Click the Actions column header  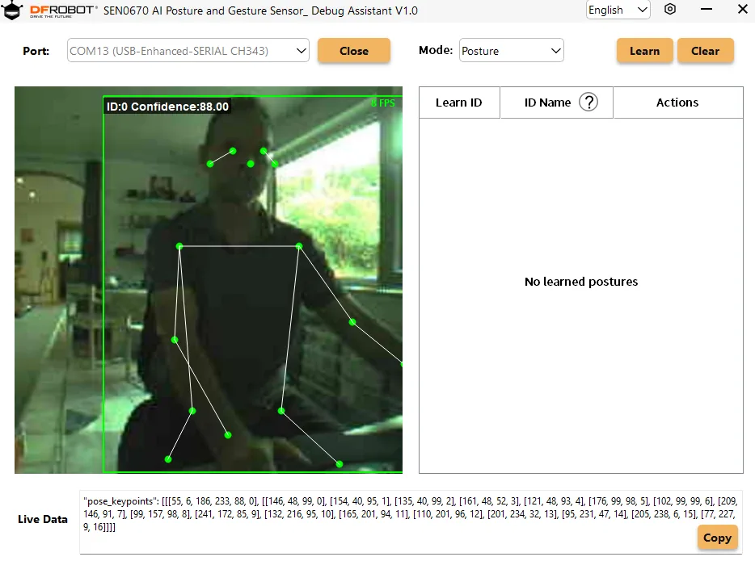pyautogui.click(x=677, y=103)
